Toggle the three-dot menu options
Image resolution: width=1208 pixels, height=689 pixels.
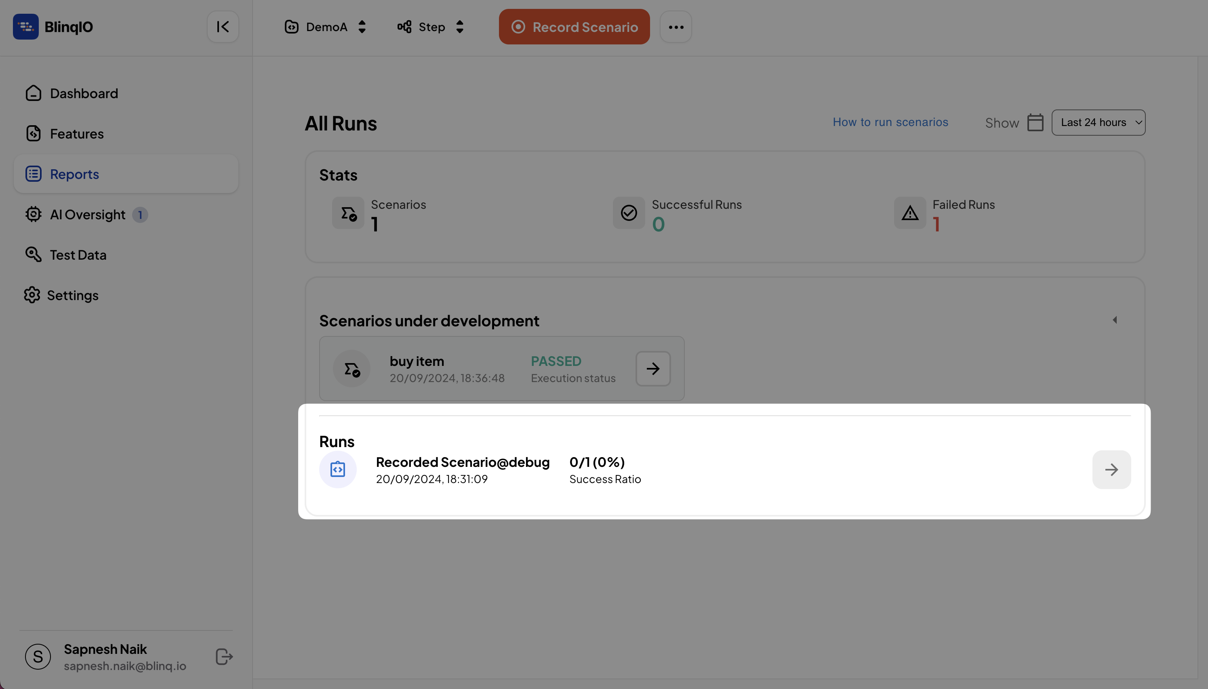(x=676, y=27)
